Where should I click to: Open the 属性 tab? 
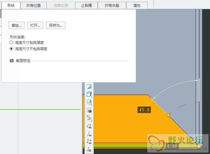pyautogui.click(x=137, y=5)
